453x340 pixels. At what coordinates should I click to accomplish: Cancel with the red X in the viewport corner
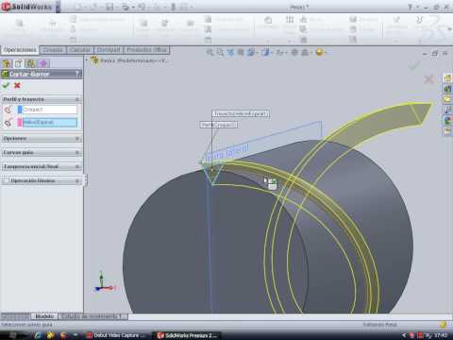429,79
